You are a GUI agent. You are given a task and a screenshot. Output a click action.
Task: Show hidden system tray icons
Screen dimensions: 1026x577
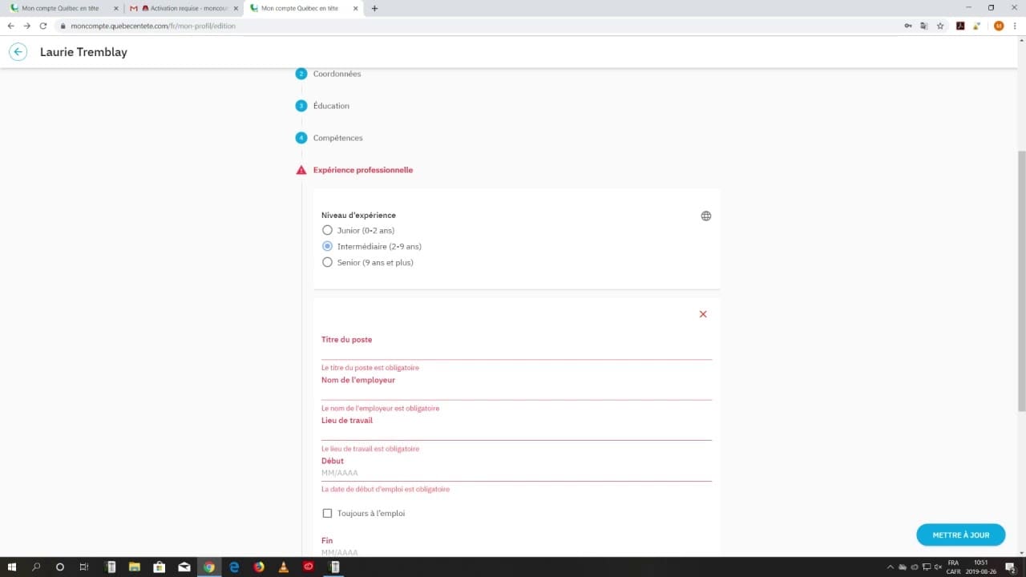pos(890,567)
